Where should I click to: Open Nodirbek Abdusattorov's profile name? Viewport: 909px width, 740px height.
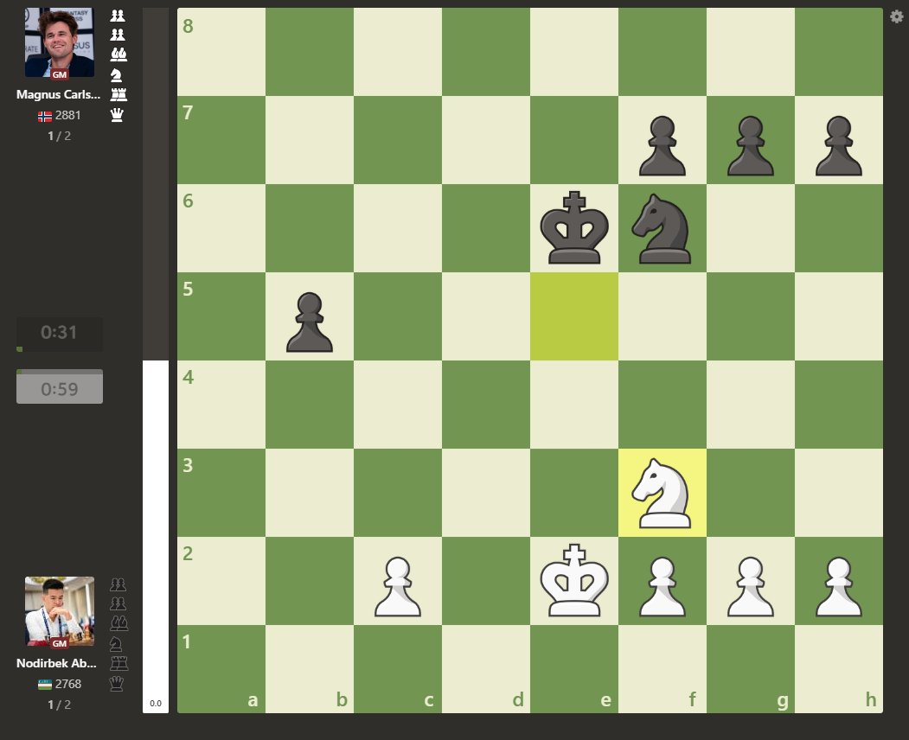pyautogui.click(x=58, y=663)
